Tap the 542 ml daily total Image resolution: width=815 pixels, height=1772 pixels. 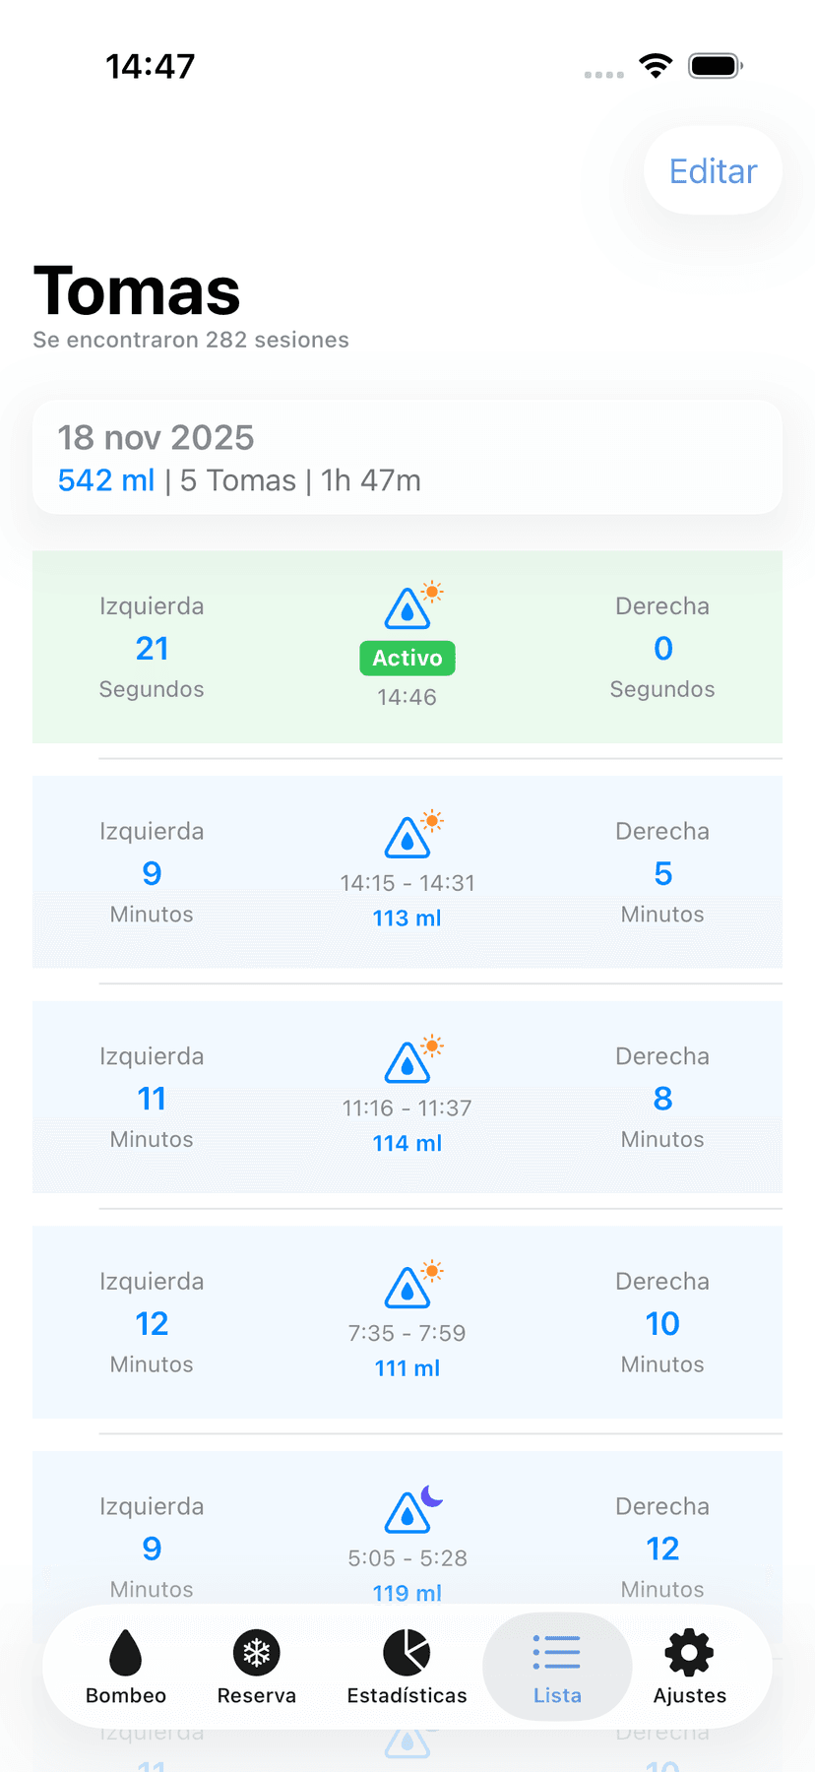tap(106, 480)
